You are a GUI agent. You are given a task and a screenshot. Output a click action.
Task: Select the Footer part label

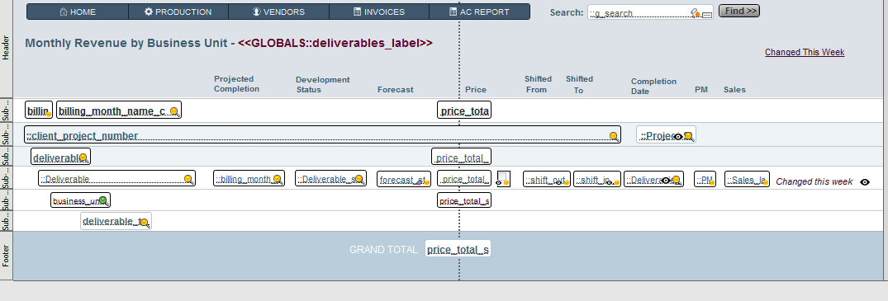coord(6,256)
